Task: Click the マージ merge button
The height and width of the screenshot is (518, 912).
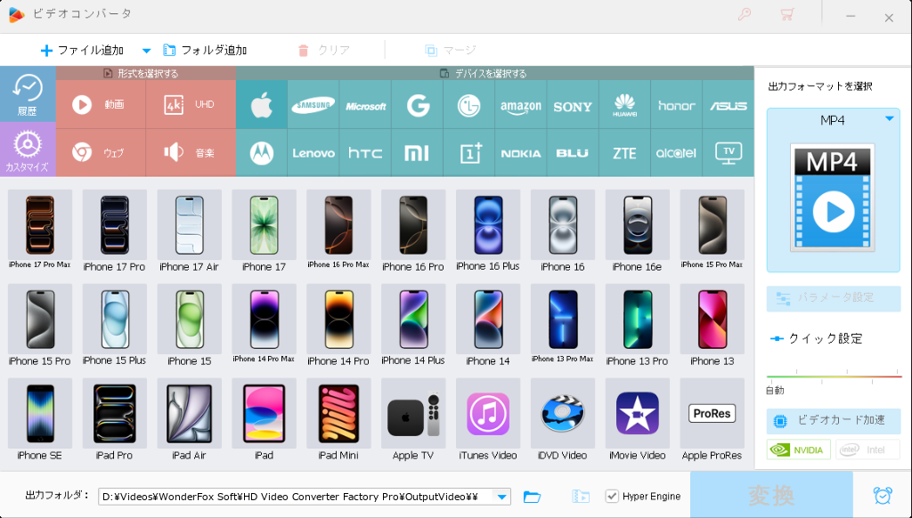Action: point(450,51)
